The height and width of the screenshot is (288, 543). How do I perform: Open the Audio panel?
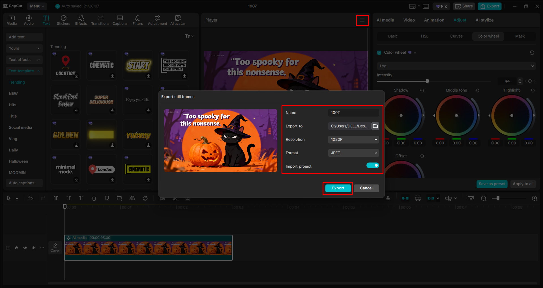pyautogui.click(x=29, y=20)
